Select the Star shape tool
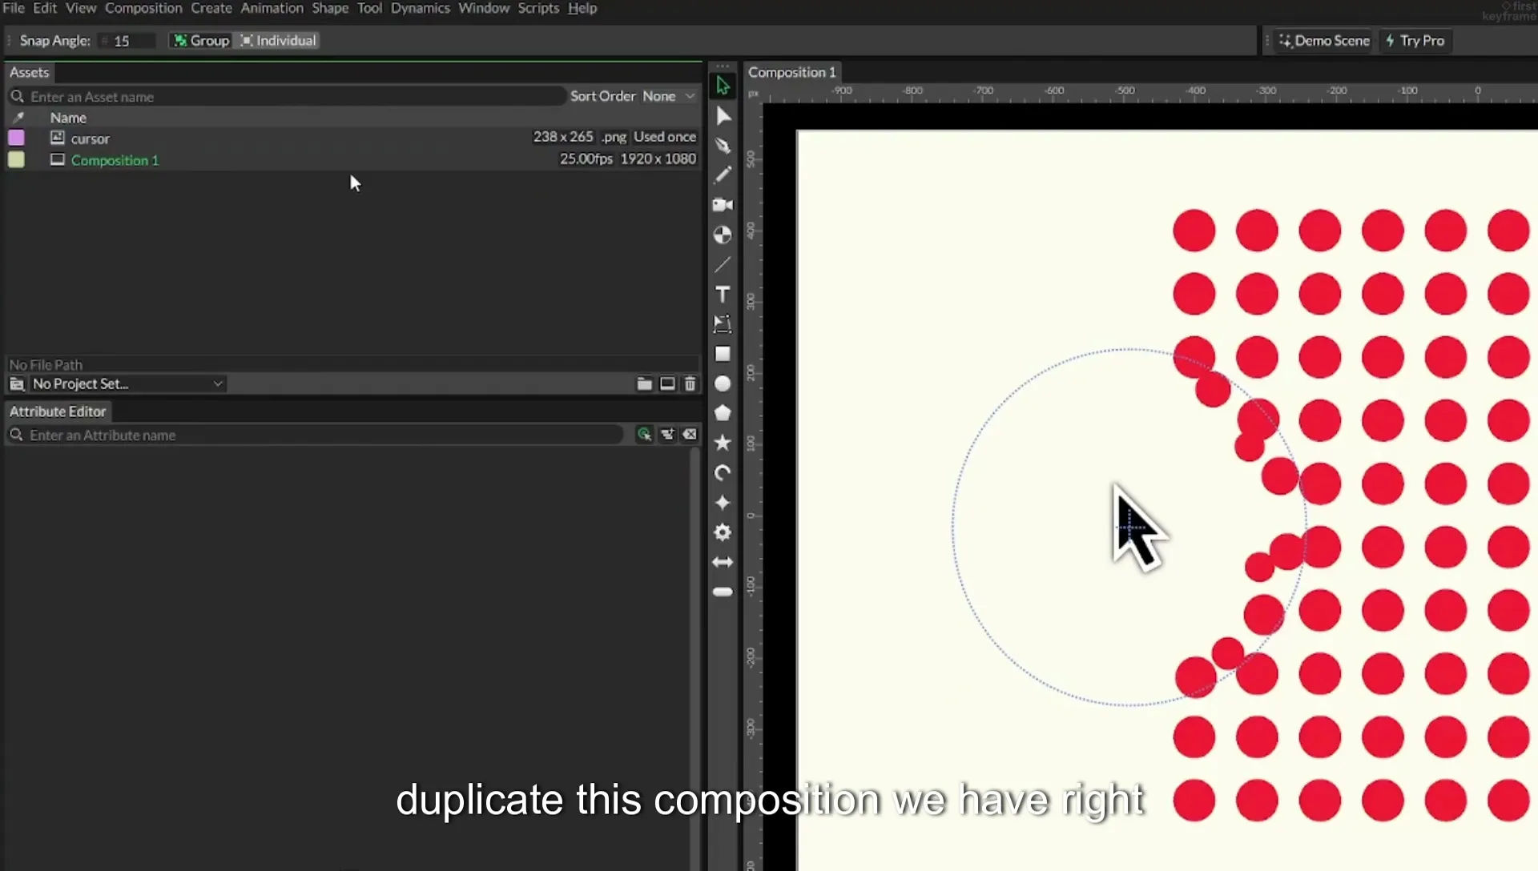 [x=723, y=443]
